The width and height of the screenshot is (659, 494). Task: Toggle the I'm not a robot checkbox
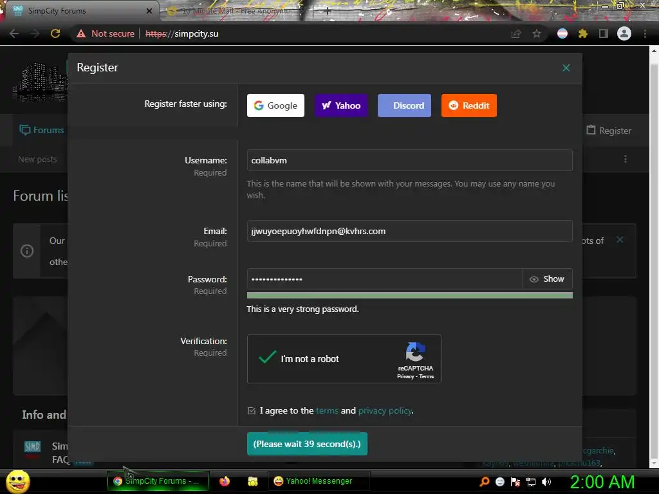coord(267,358)
